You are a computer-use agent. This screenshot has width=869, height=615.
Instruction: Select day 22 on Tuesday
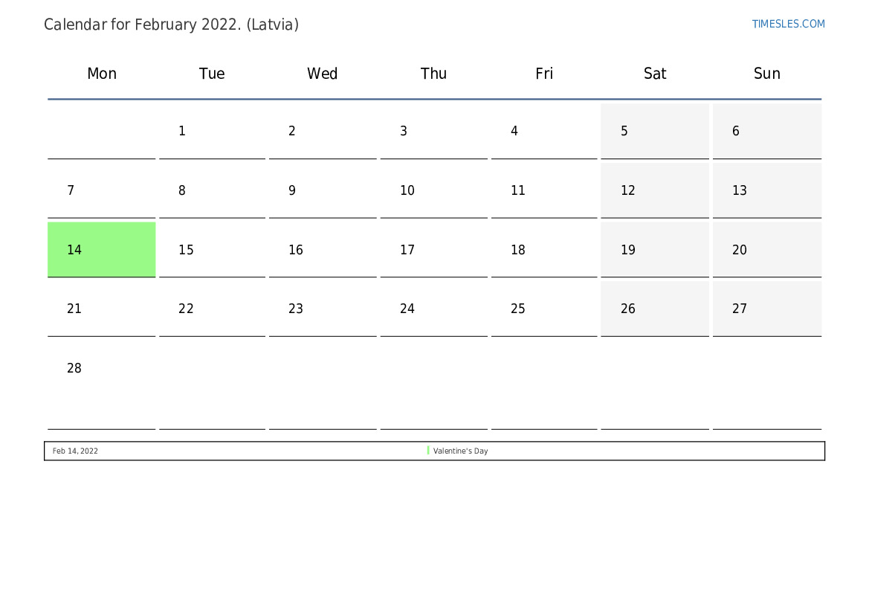click(x=212, y=309)
